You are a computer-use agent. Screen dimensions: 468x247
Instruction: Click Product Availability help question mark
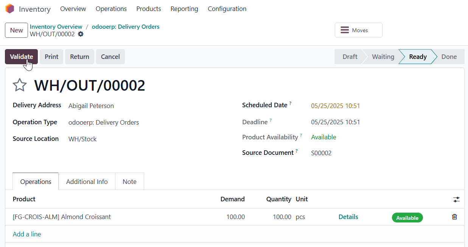tap(301, 135)
